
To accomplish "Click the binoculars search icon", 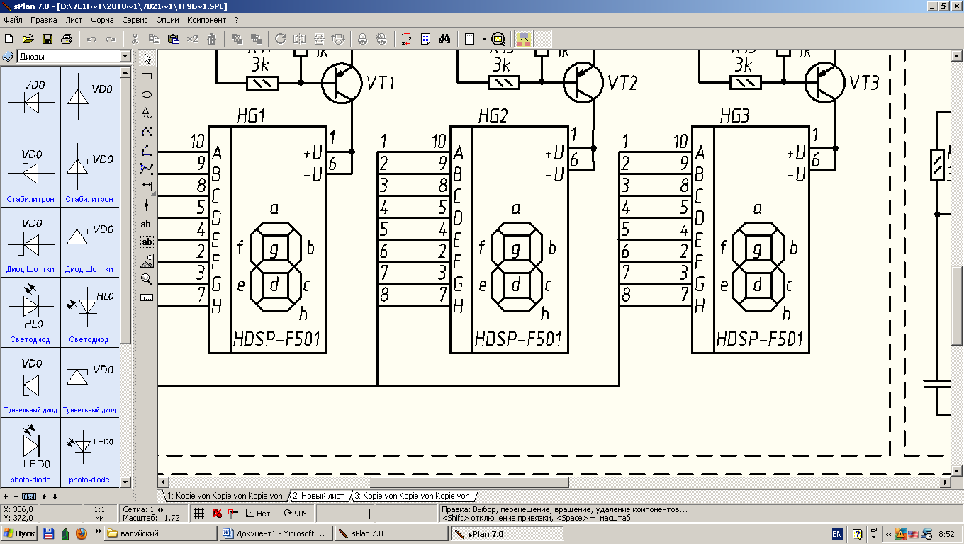I will tap(444, 39).
